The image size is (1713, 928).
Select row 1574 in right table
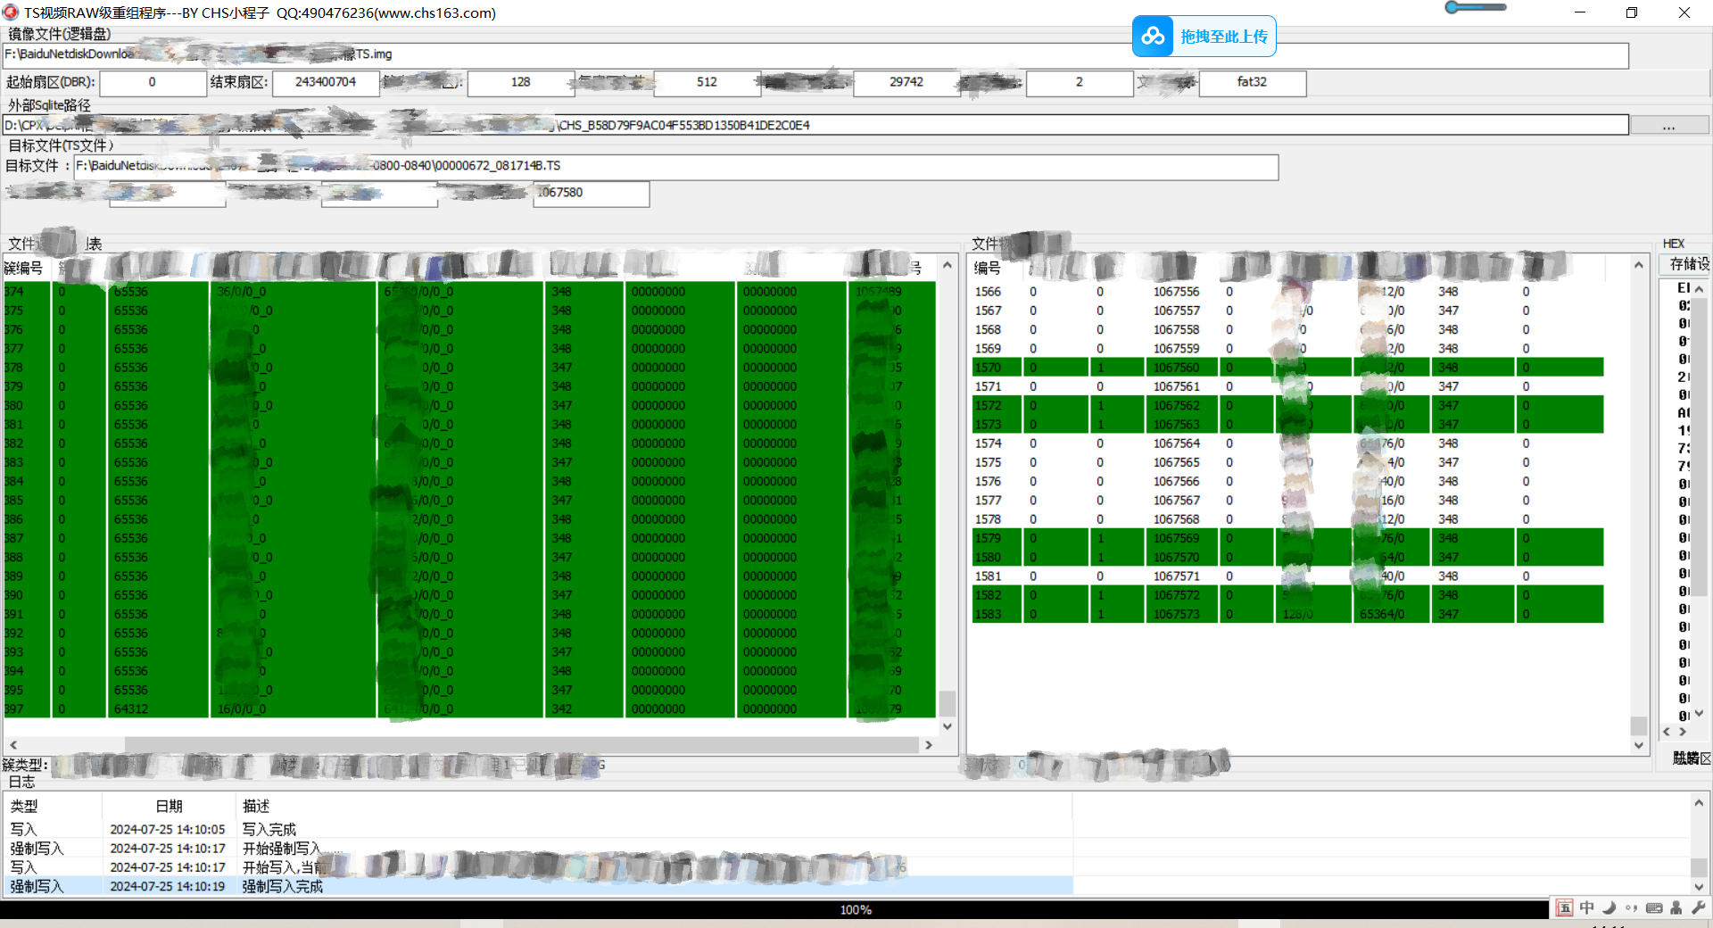coord(1287,443)
